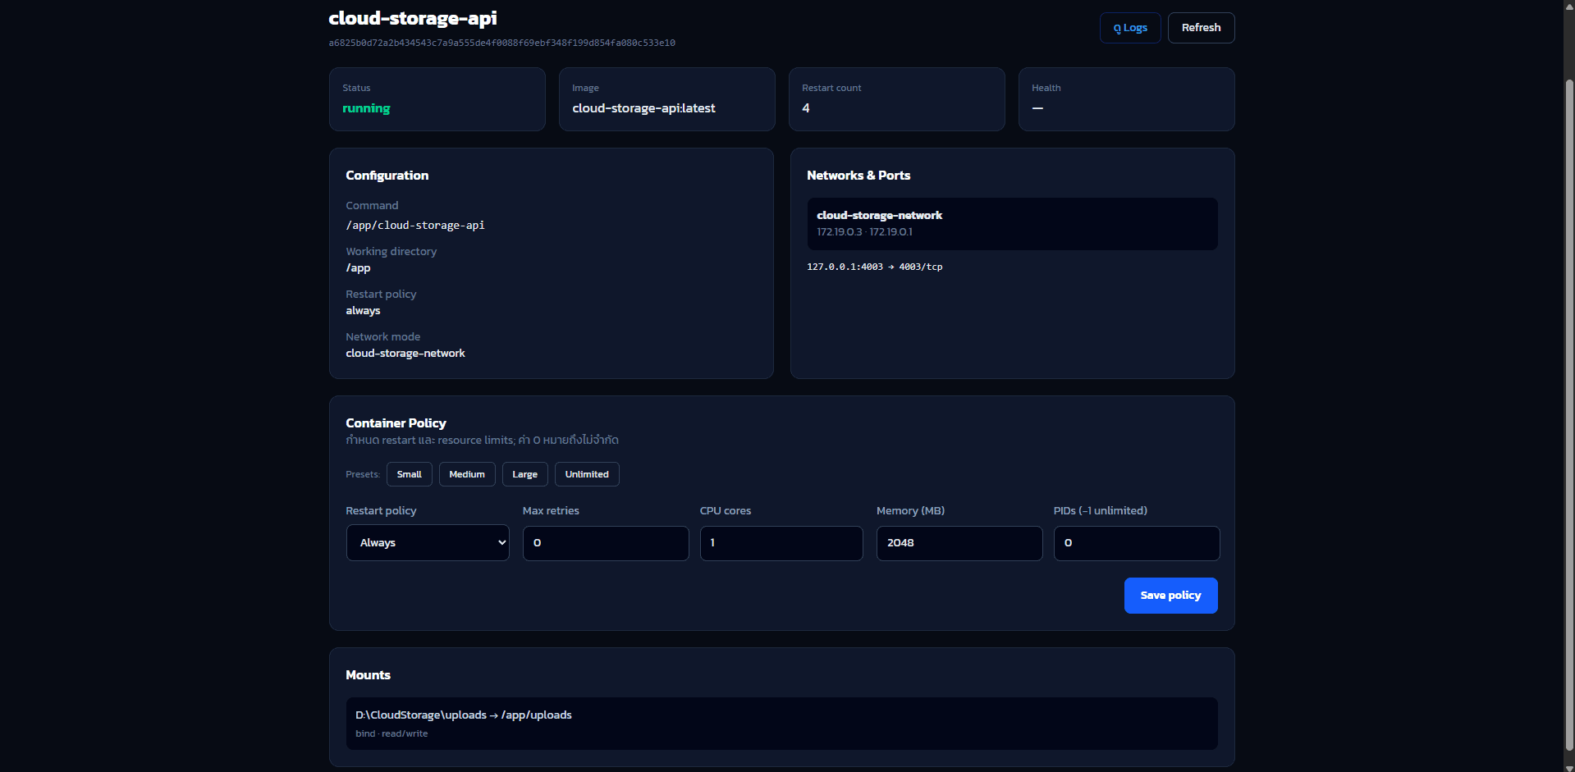The height and width of the screenshot is (772, 1575).
Task: Click the restart count value 4
Action: click(806, 108)
